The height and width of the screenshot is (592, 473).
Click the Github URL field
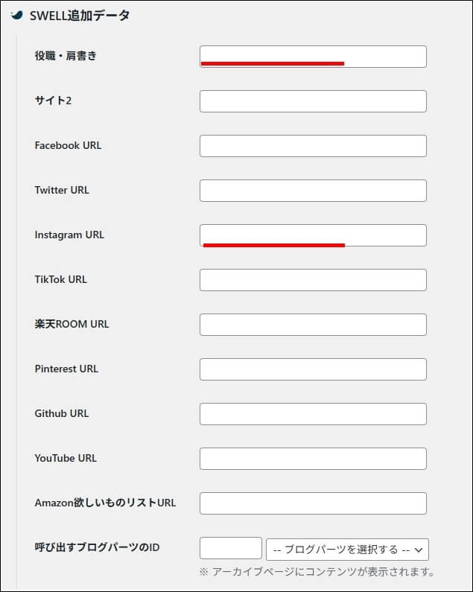(x=313, y=414)
